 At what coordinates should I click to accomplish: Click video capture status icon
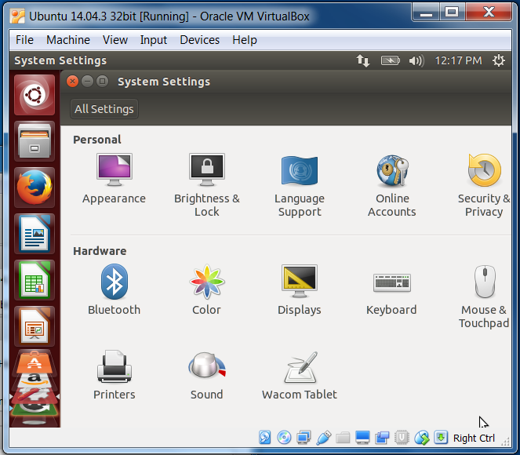pyautogui.click(x=382, y=438)
